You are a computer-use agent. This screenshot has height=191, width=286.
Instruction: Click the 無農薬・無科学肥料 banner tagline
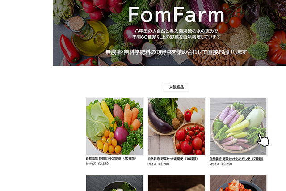[176, 52]
